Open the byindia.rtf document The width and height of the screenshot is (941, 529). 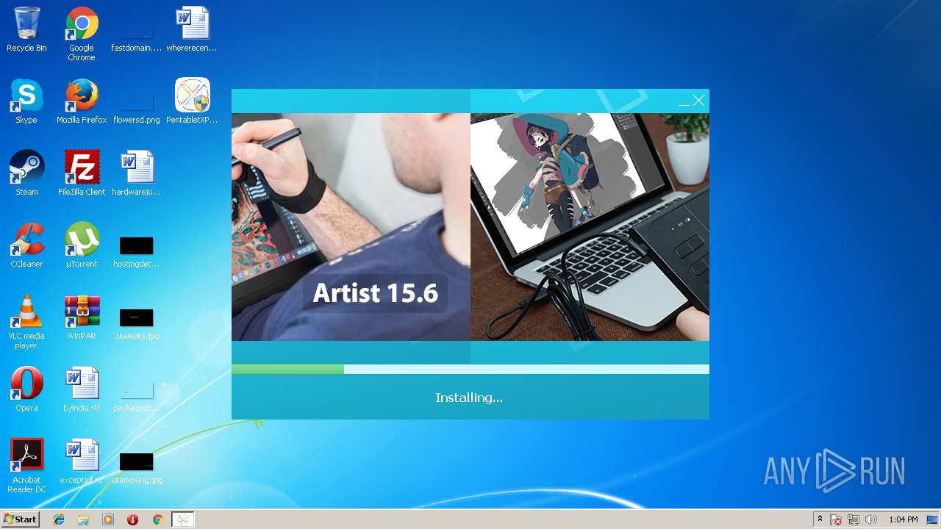(82, 389)
